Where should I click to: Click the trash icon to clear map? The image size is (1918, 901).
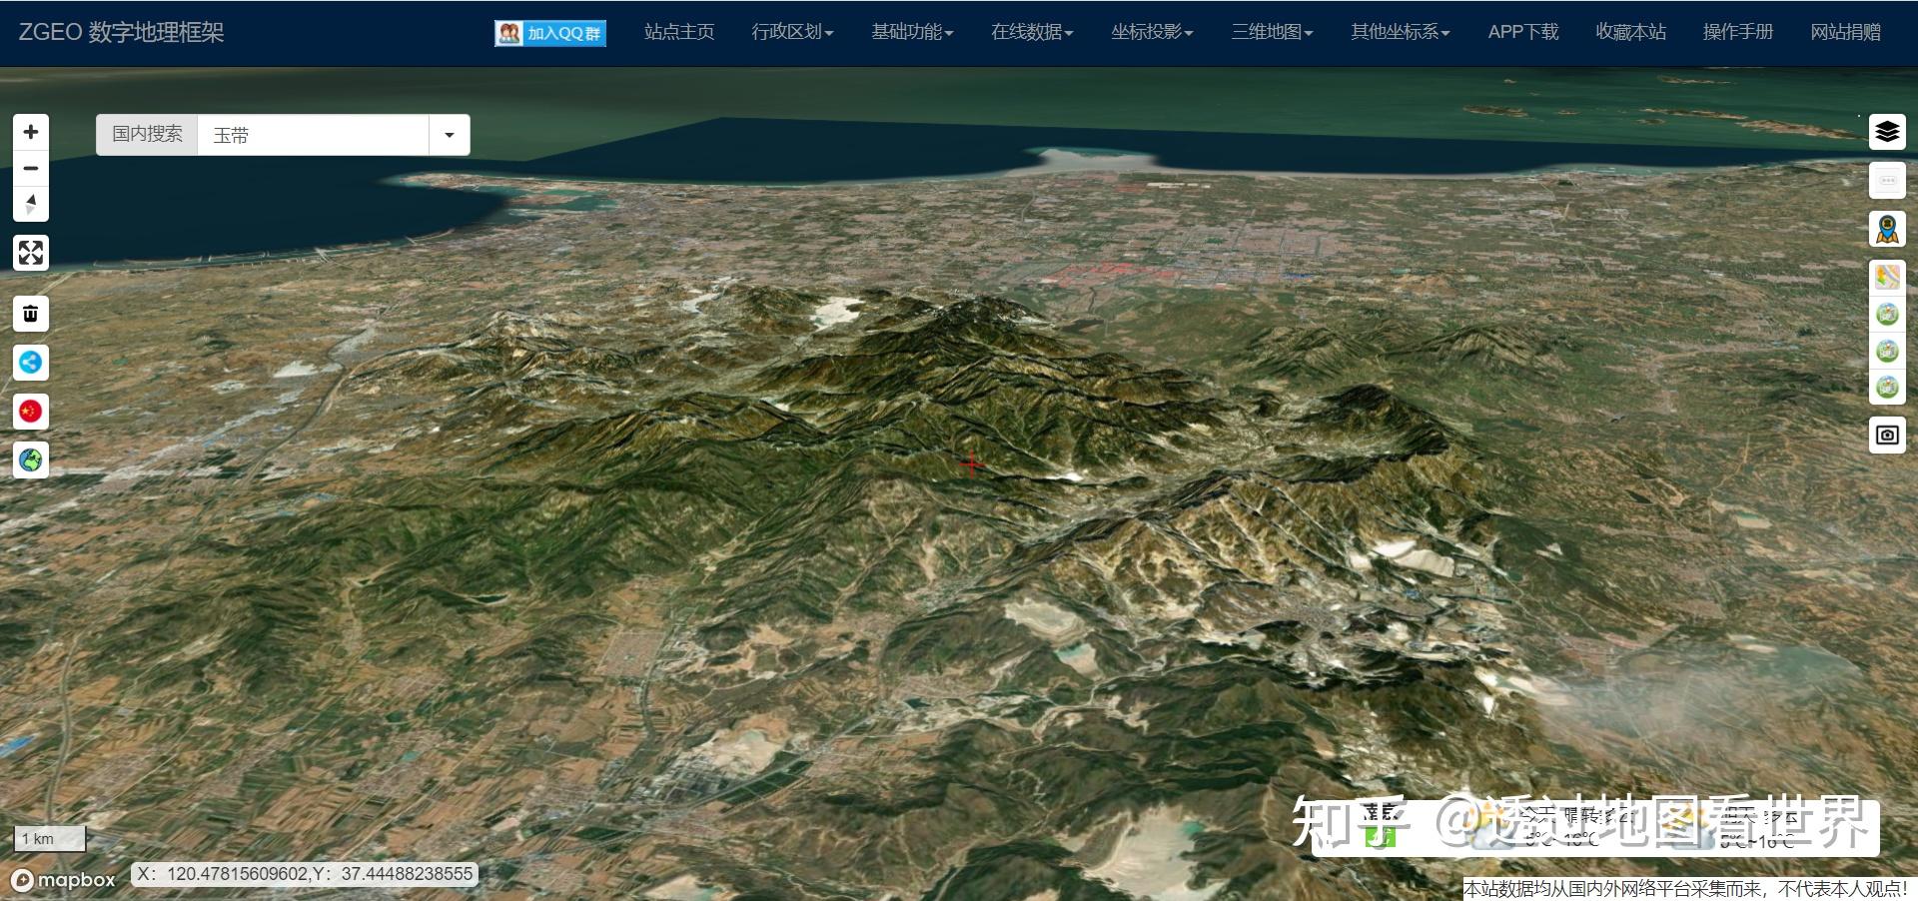click(x=31, y=313)
